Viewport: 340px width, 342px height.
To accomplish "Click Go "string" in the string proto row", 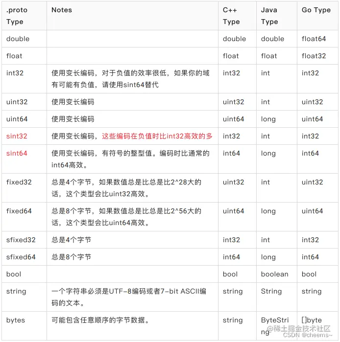I will coord(312,292).
